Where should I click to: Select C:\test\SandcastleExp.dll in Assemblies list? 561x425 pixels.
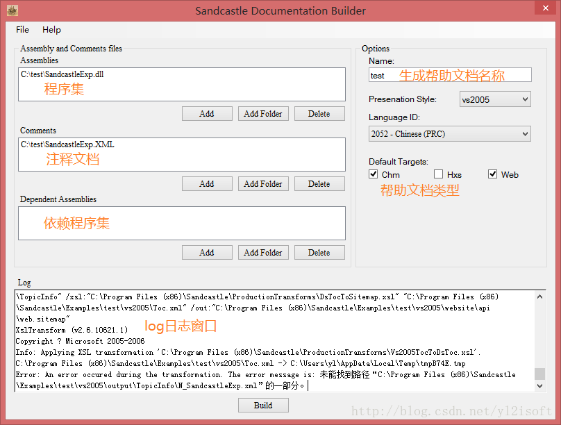click(62, 74)
